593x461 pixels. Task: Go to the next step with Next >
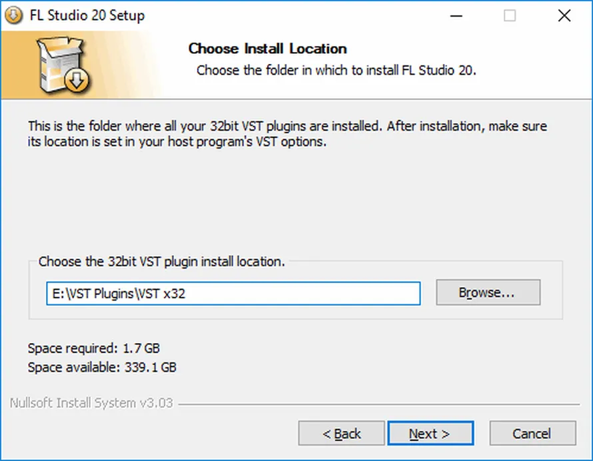pos(430,433)
